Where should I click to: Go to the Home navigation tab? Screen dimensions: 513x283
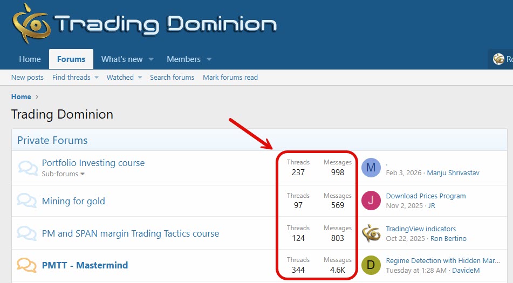click(30, 59)
